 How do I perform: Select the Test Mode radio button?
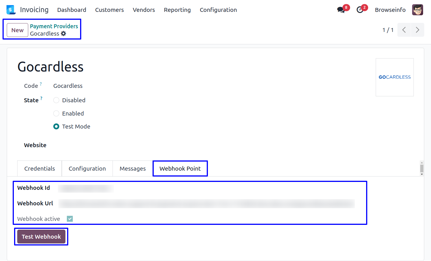point(56,127)
